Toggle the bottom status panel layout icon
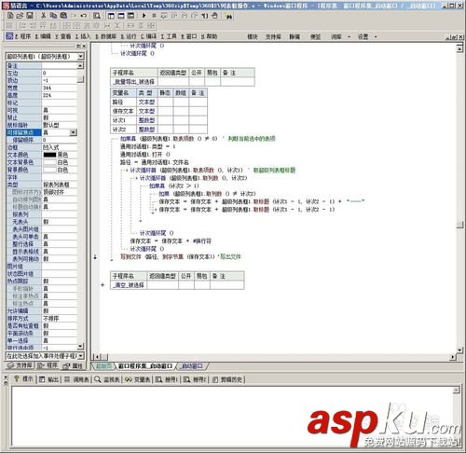Image resolution: width=466 pixels, height=453 pixels. tap(121, 15)
